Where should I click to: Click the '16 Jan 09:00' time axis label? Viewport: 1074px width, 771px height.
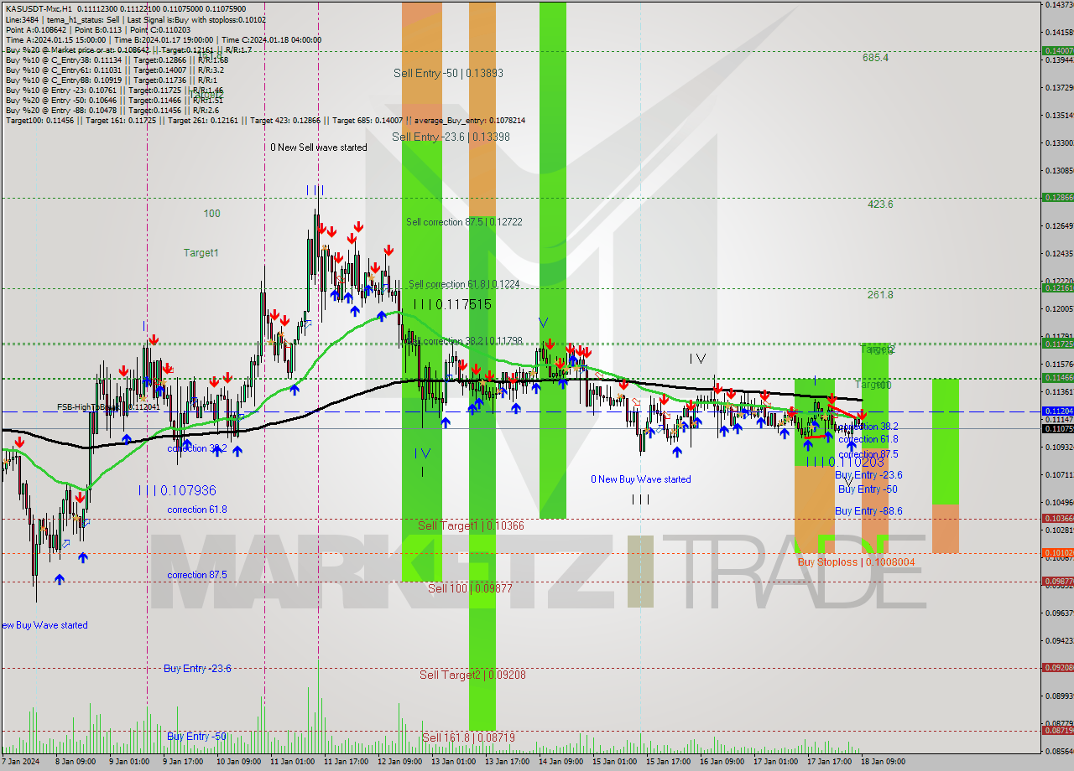[x=722, y=762]
